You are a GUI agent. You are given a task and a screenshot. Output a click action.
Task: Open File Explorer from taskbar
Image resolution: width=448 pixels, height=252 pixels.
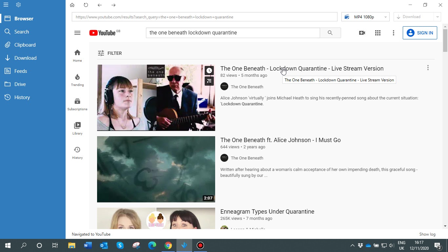72,245
